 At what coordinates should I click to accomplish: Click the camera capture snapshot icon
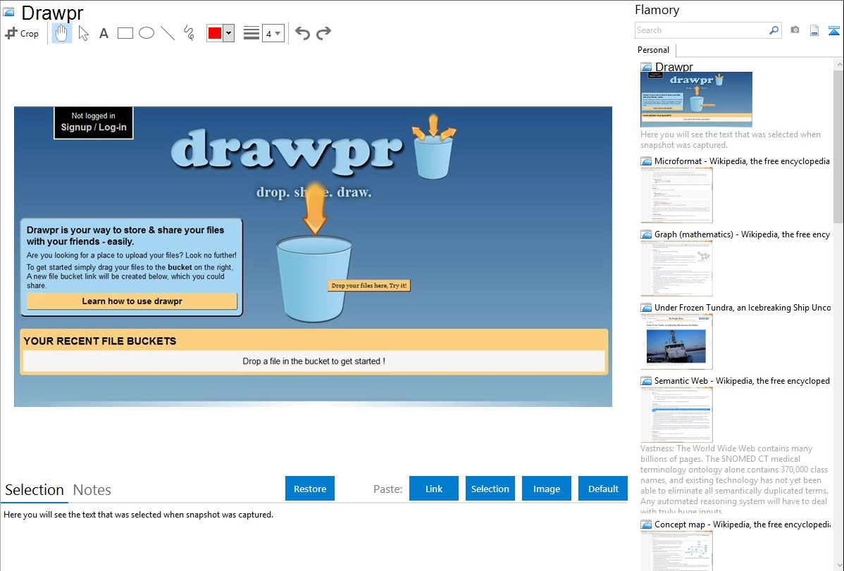(x=795, y=30)
